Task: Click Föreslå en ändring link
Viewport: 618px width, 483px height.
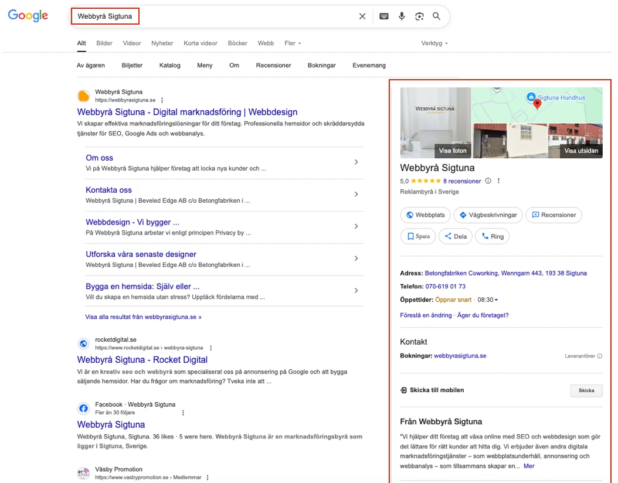Action: (x=426, y=315)
